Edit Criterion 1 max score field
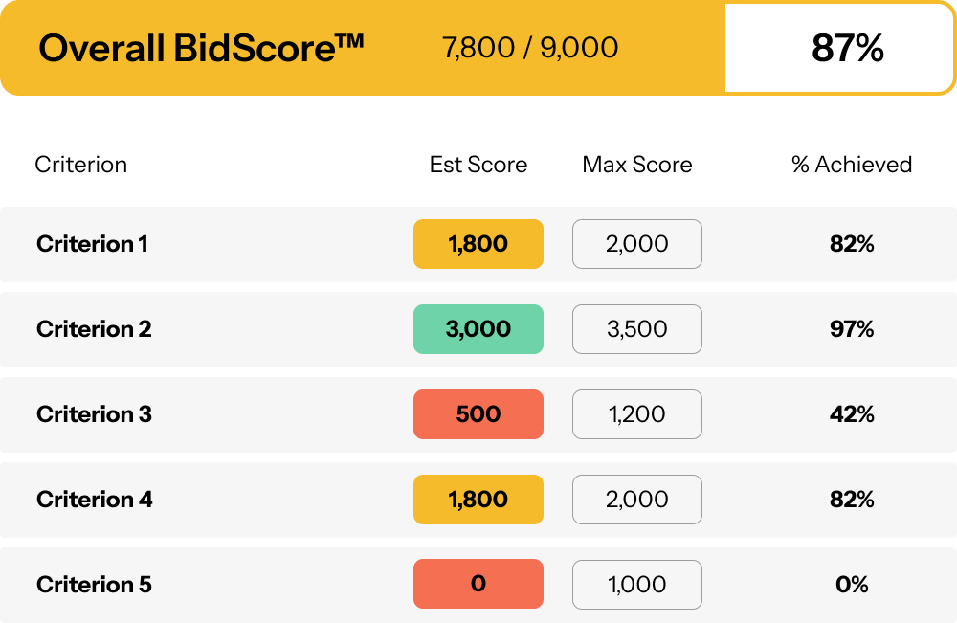 pyautogui.click(x=637, y=244)
